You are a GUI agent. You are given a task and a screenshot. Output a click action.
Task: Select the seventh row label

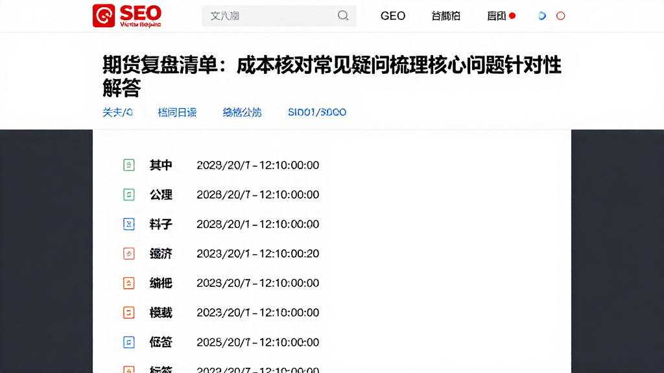pyautogui.click(x=161, y=342)
